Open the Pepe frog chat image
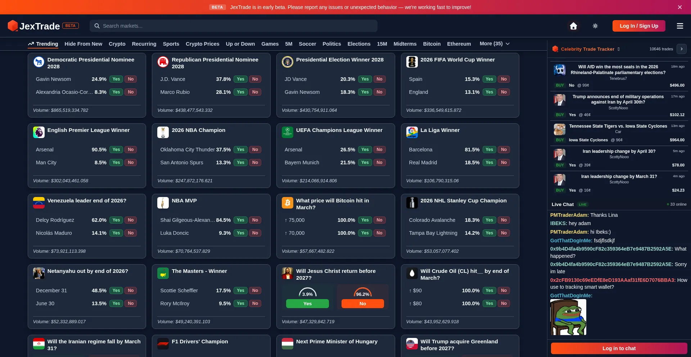 coord(568,317)
